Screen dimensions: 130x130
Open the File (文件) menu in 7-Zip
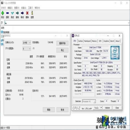pyautogui.click(x=3, y=8)
